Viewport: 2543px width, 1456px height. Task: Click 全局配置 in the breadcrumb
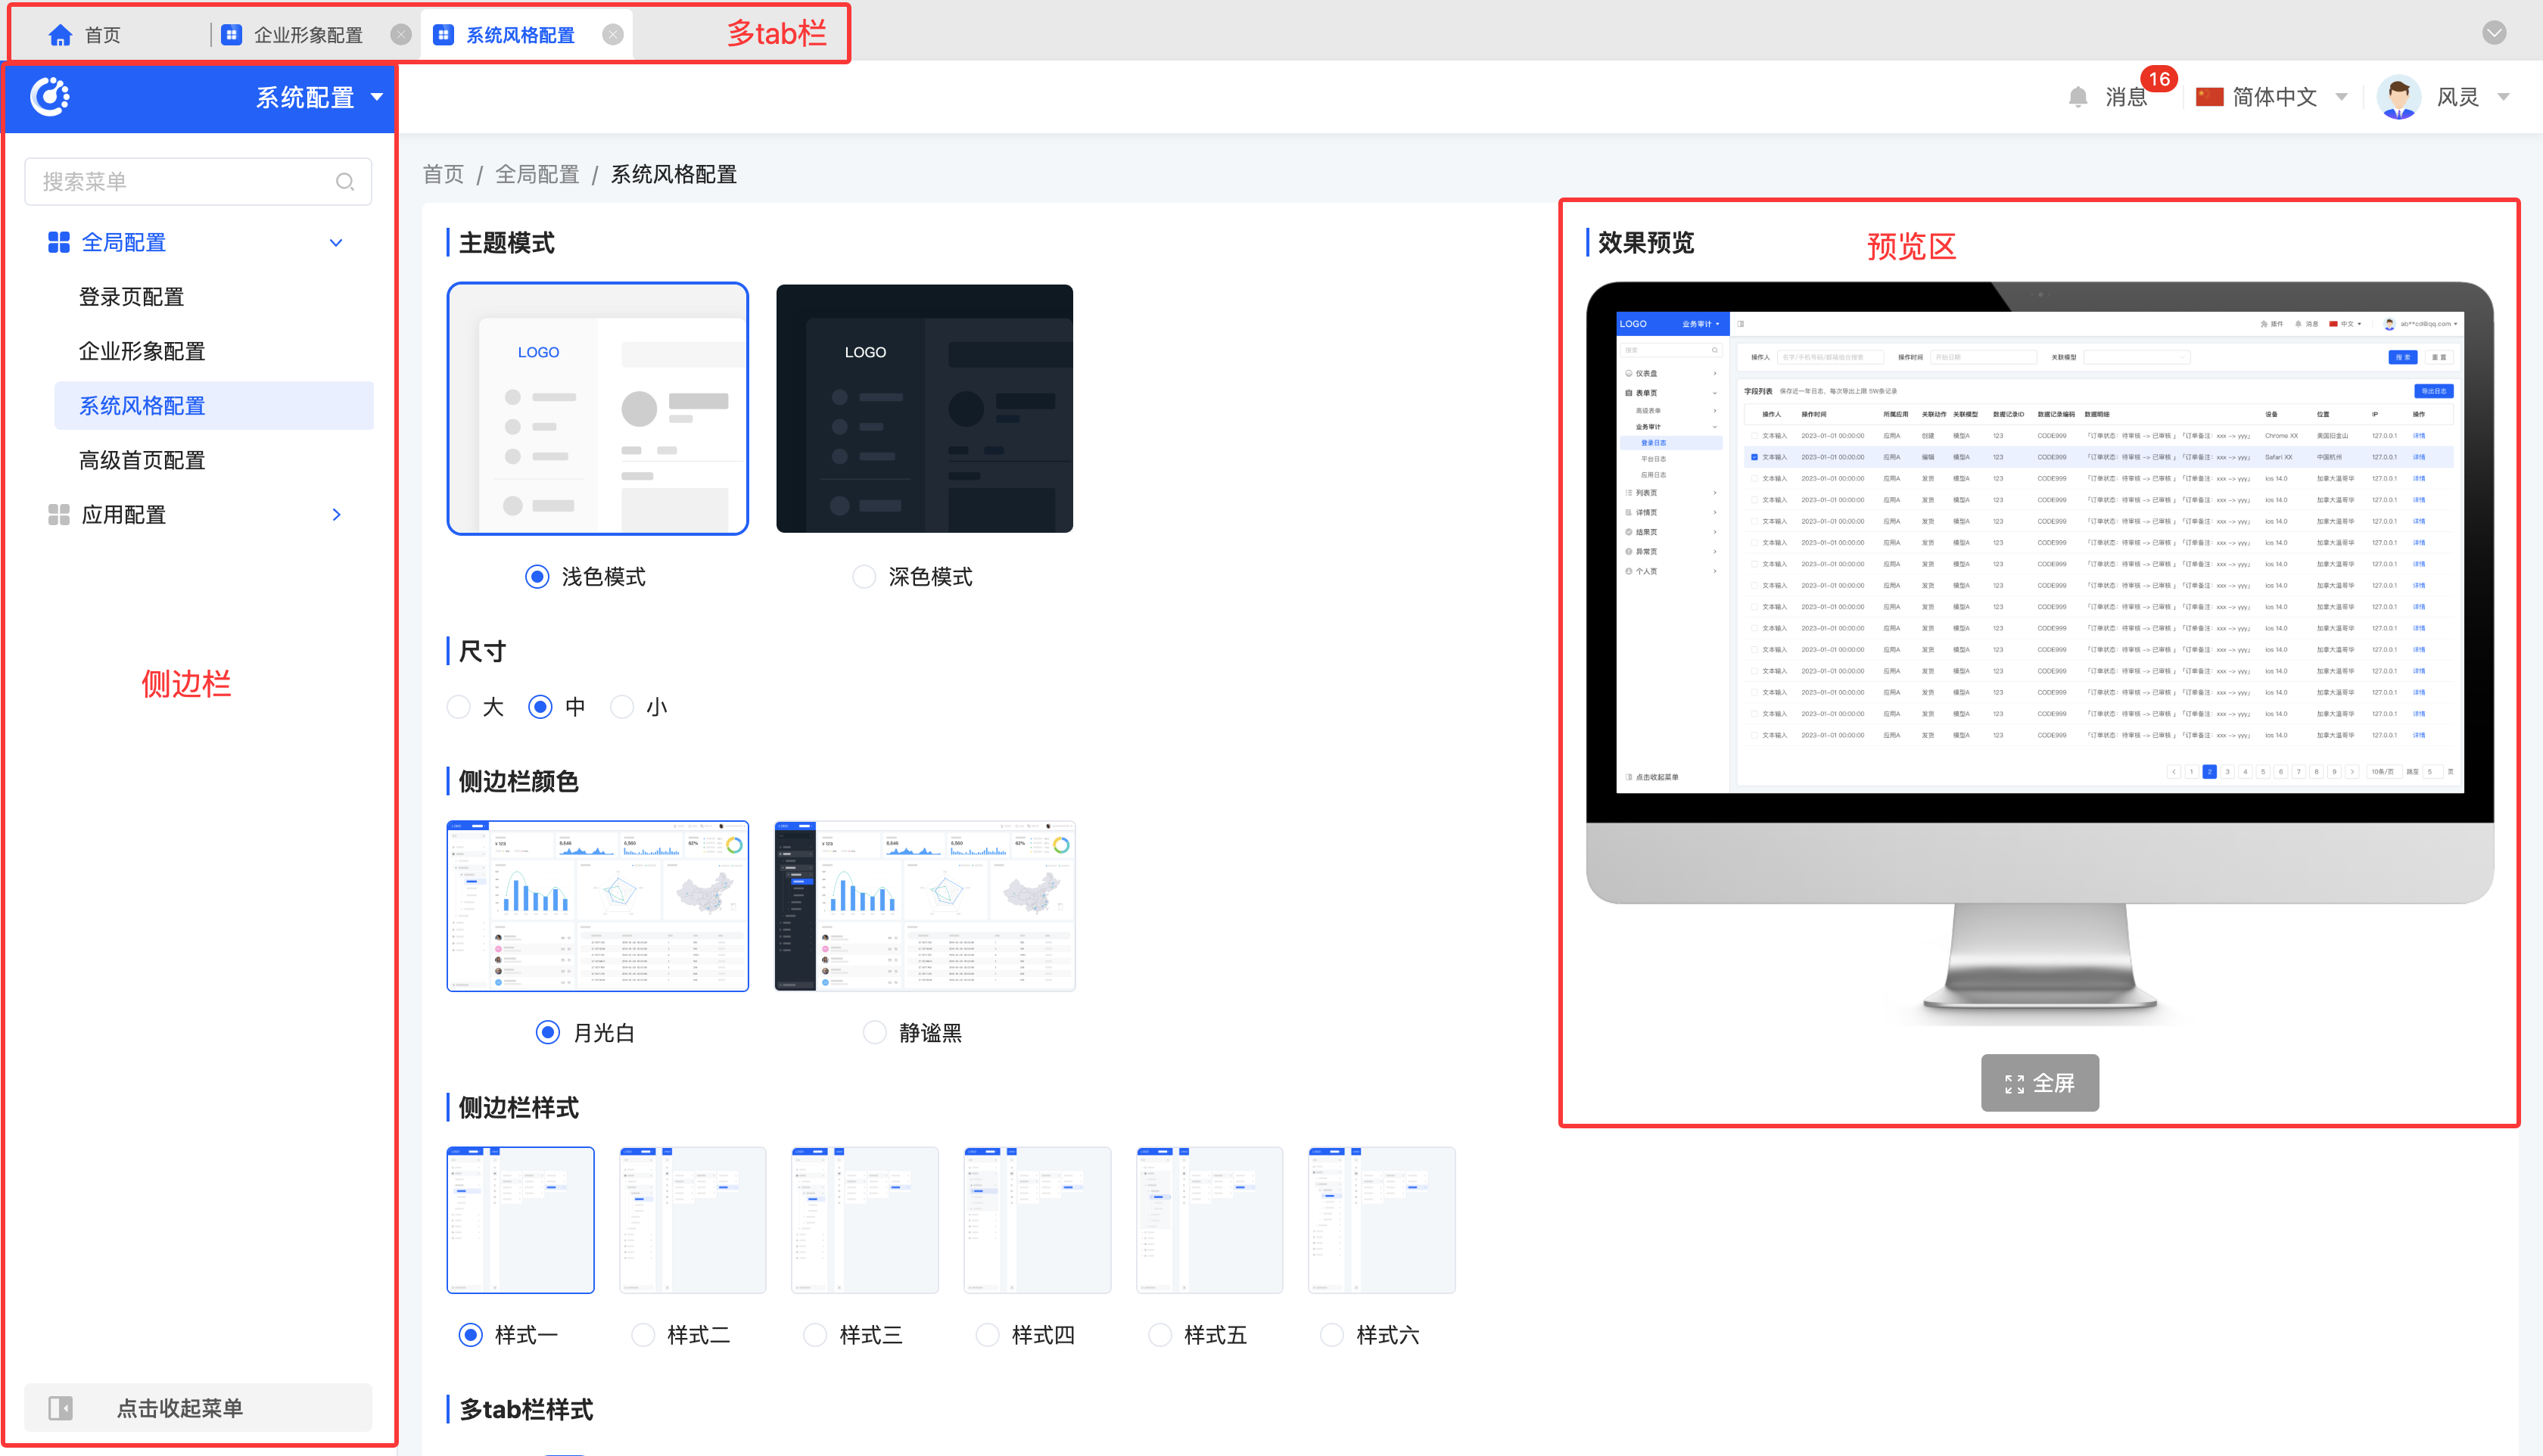(537, 175)
